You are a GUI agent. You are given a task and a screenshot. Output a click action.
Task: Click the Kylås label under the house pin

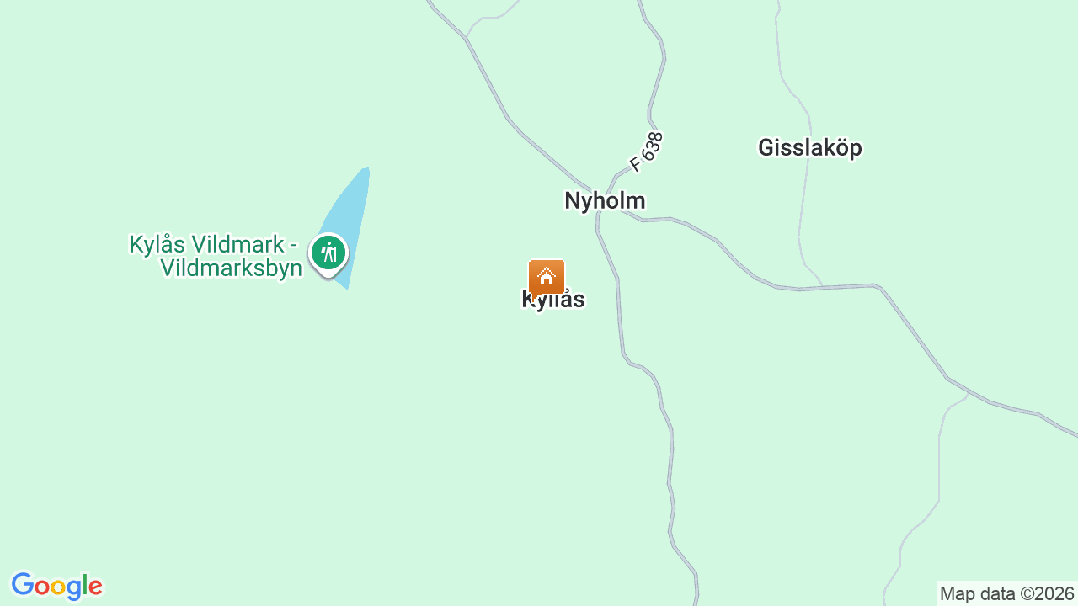[553, 300]
